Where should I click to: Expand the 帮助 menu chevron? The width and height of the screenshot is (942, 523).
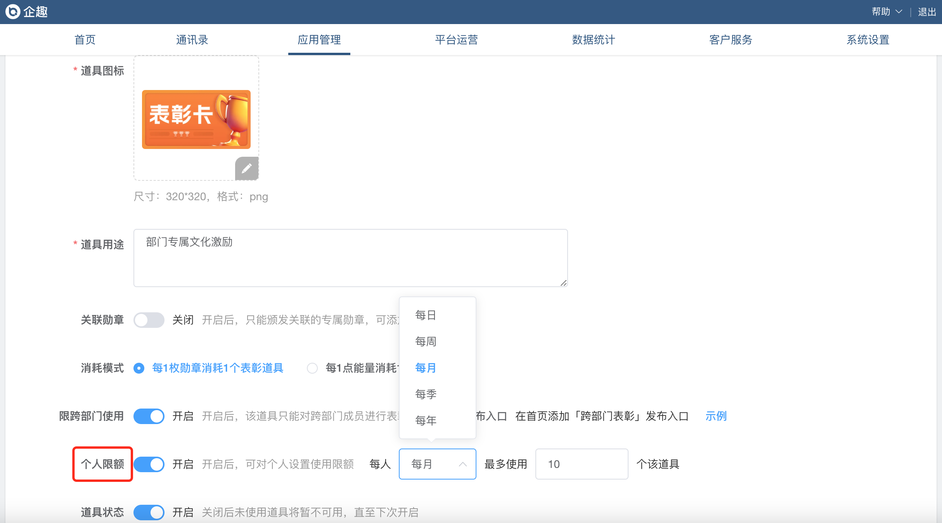pyautogui.click(x=899, y=12)
